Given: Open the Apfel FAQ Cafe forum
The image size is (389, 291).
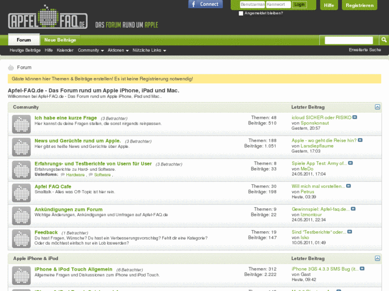Looking at the screenshot, I should click(53, 186).
